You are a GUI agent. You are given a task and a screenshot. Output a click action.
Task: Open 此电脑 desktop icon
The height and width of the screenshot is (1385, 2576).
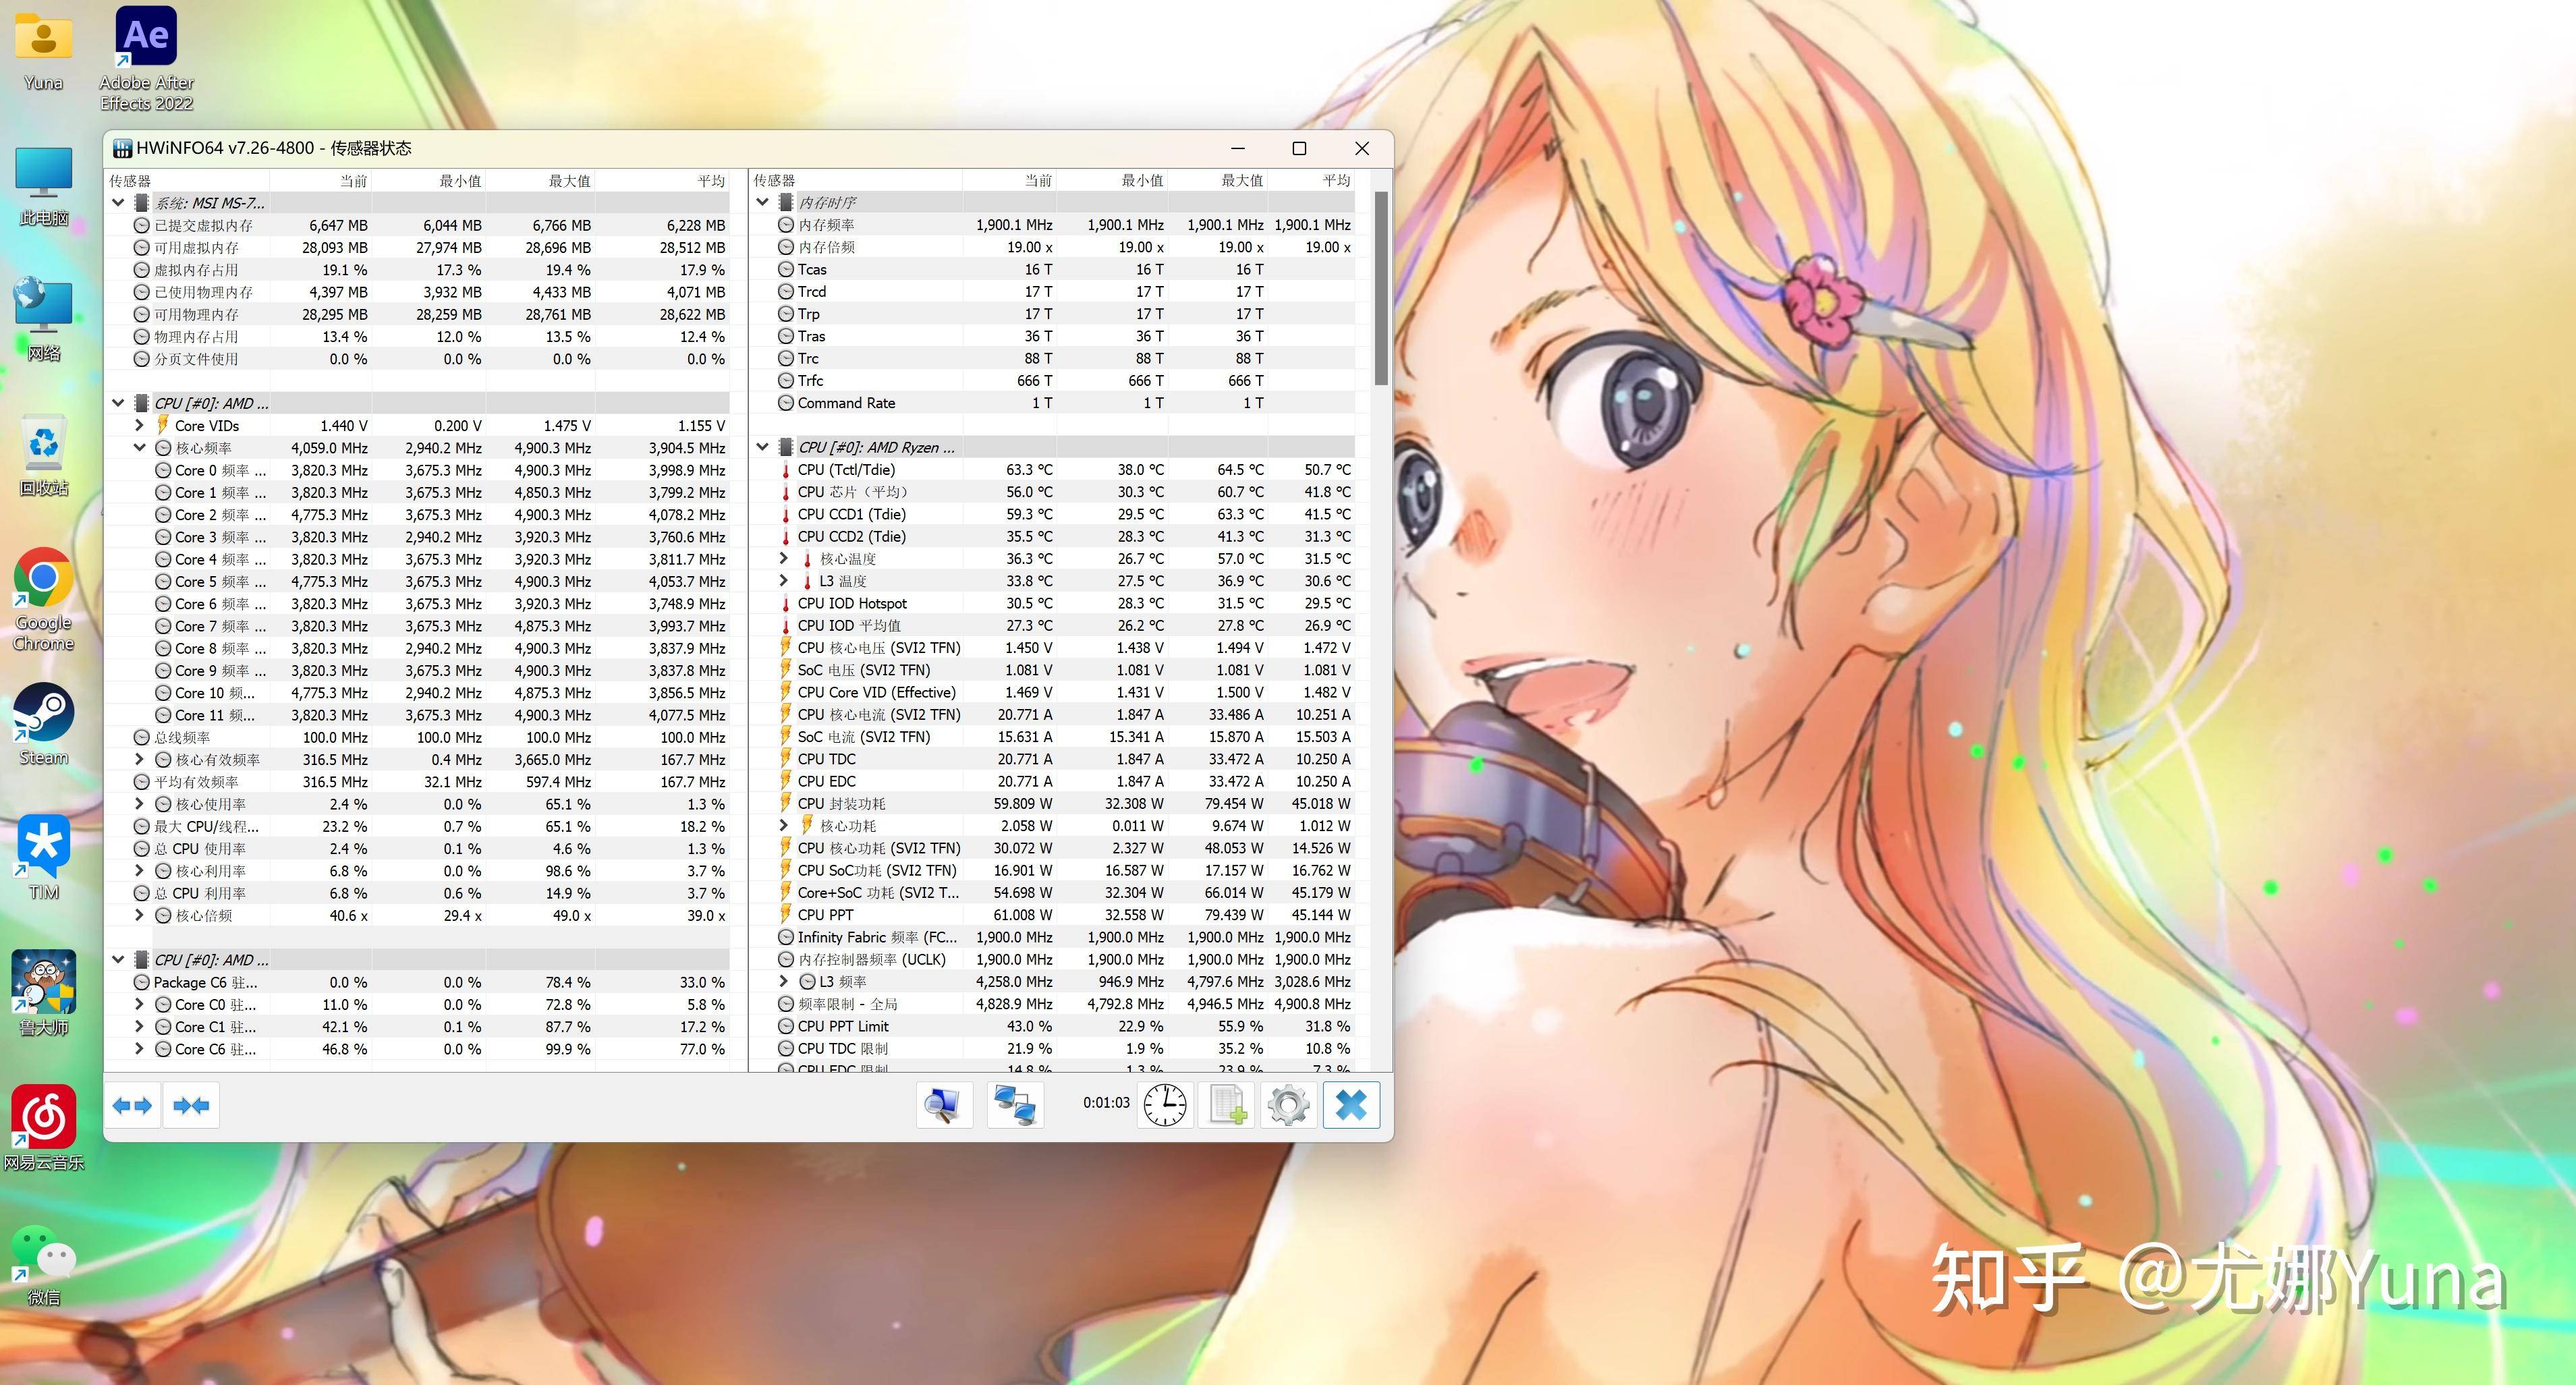(x=43, y=187)
